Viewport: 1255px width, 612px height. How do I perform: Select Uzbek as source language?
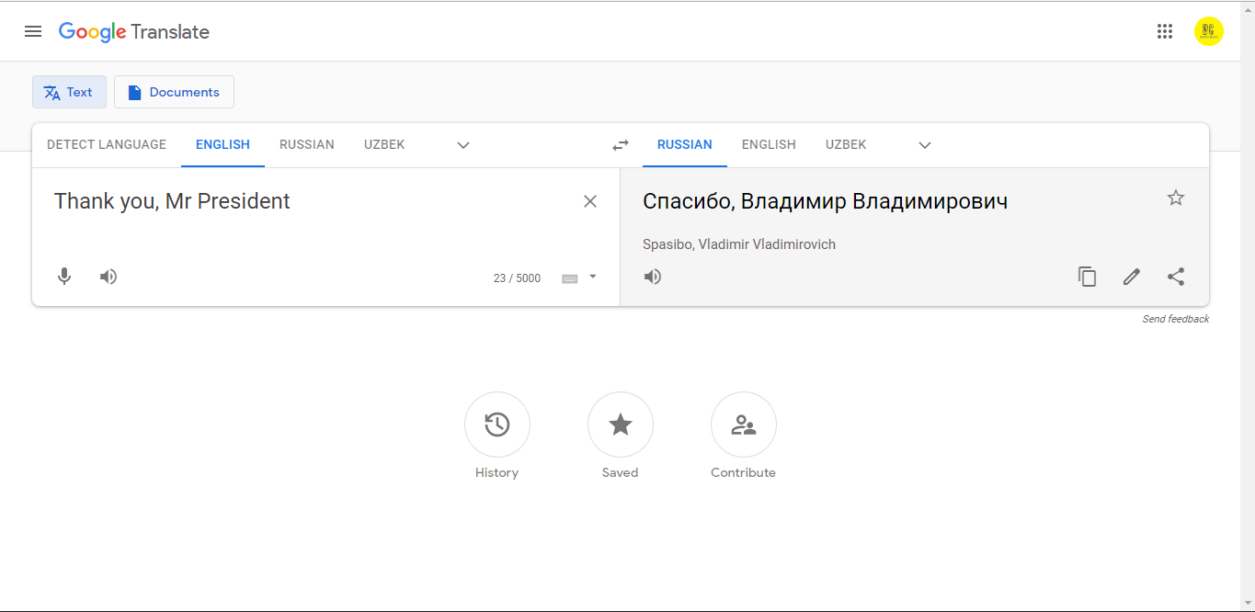pyautogui.click(x=384, y=145)
